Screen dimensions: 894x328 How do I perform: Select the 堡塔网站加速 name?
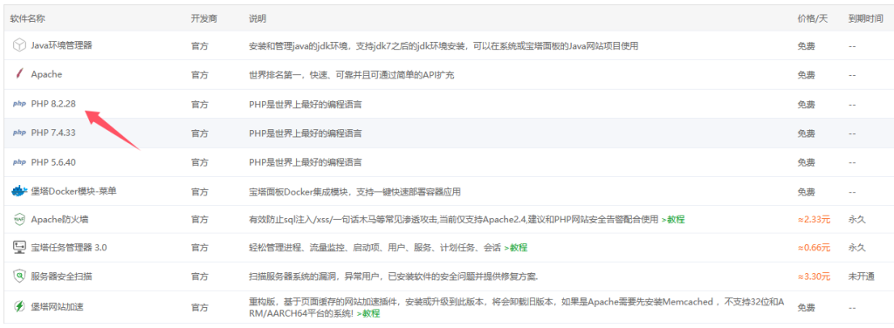(x=58, y=306)
